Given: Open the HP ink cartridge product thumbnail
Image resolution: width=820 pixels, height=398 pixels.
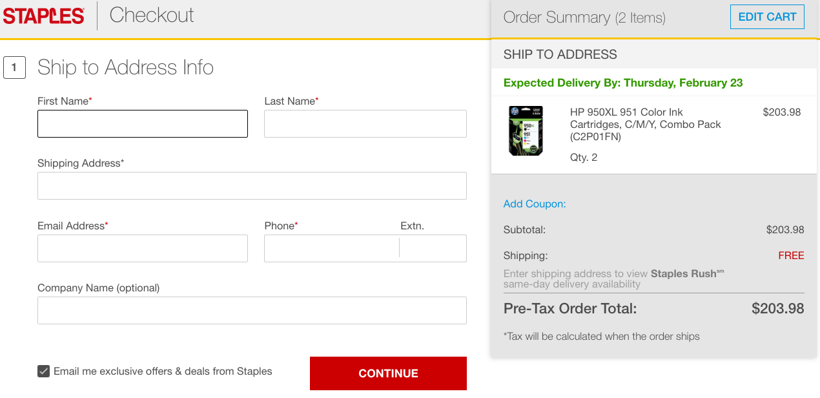Looking at the screenshot, I should point(526,131).
